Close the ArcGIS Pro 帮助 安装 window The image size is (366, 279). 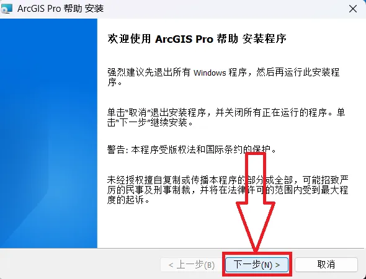pyautogui.click(x=353, y=9)
